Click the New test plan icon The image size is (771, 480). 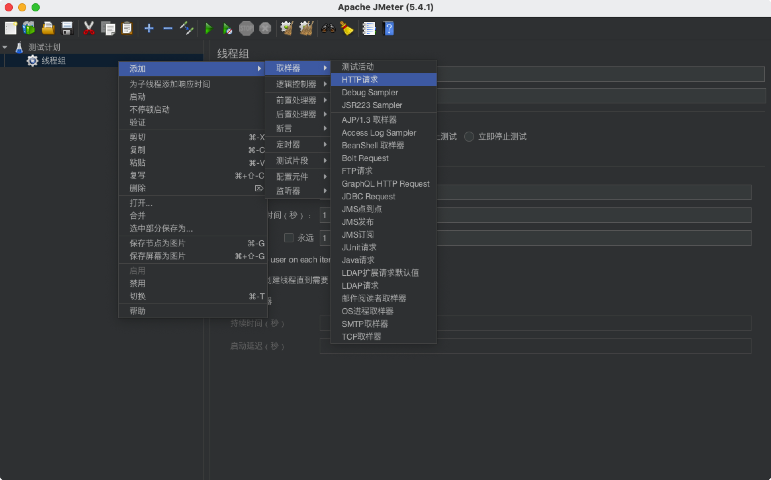pyautogui.click(x=11, y=29)
